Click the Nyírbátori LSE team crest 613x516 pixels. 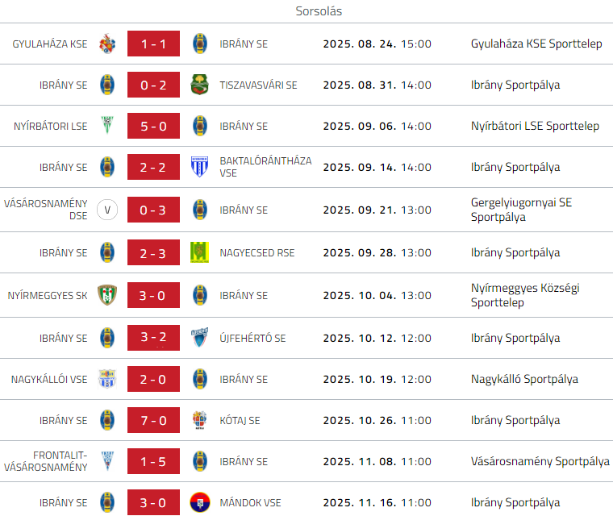point(107,126)
